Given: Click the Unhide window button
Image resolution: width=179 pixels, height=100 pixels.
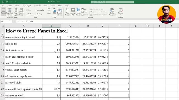Looking at the screenshot, I should pyautogui.click(x=85, y=15).
